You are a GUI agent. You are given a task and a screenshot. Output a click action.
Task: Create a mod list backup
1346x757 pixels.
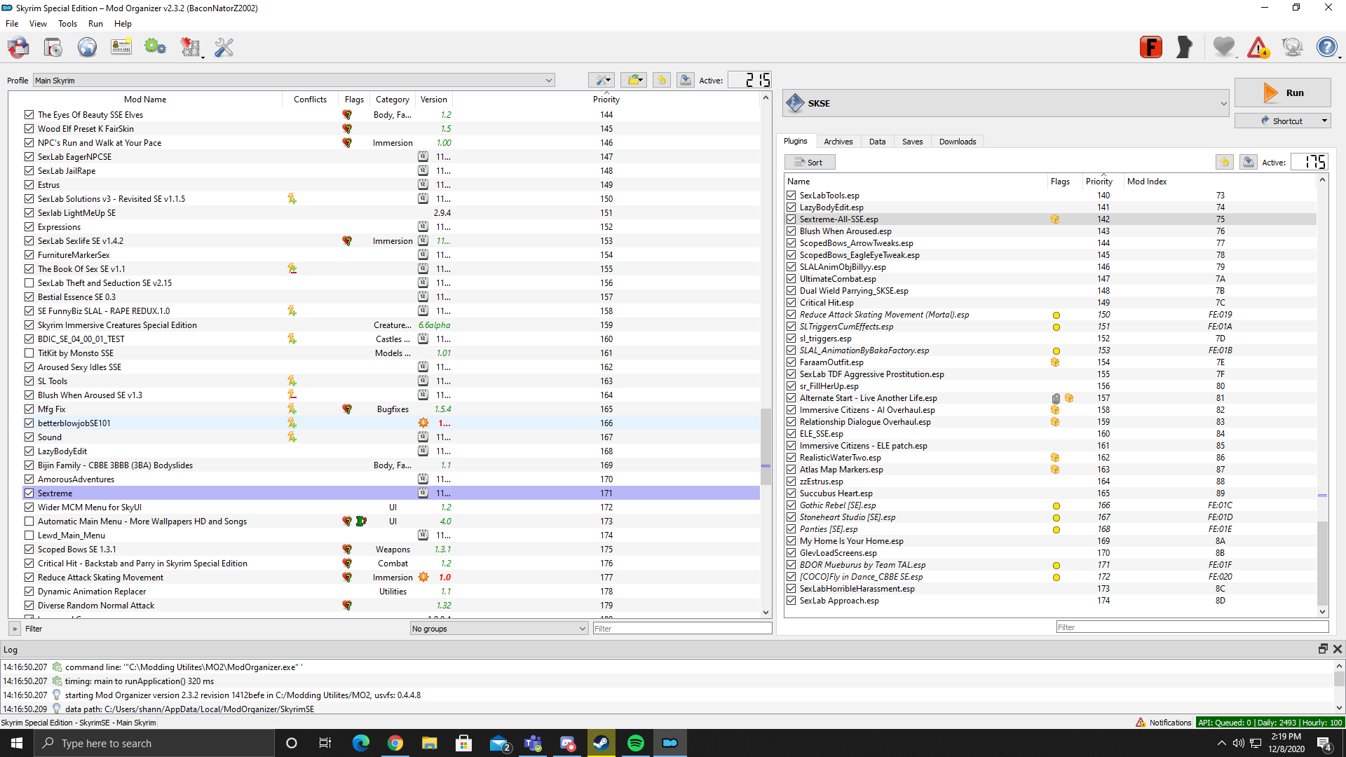pos(686,80)
